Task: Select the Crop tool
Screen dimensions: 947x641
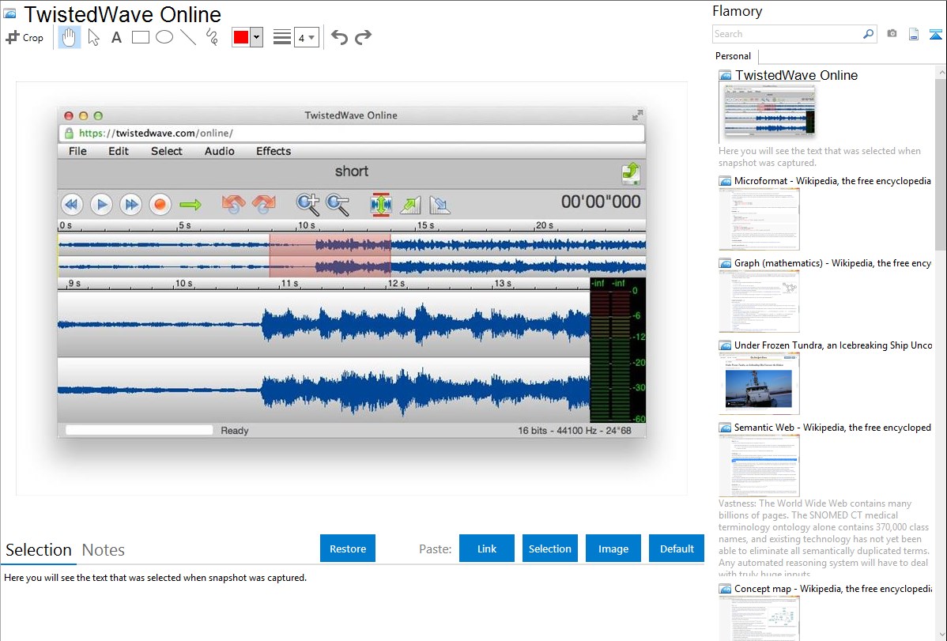Action: pos(25,37)
